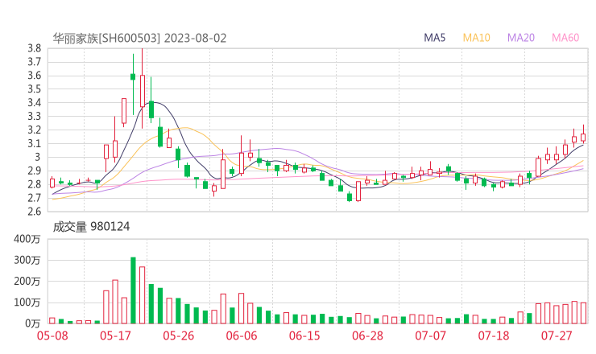This screenshot has width=596, height=354.
Task: Click the chart title 华丽家族[SH600503] 2023-08-02
Action: [x=139, y=39]
